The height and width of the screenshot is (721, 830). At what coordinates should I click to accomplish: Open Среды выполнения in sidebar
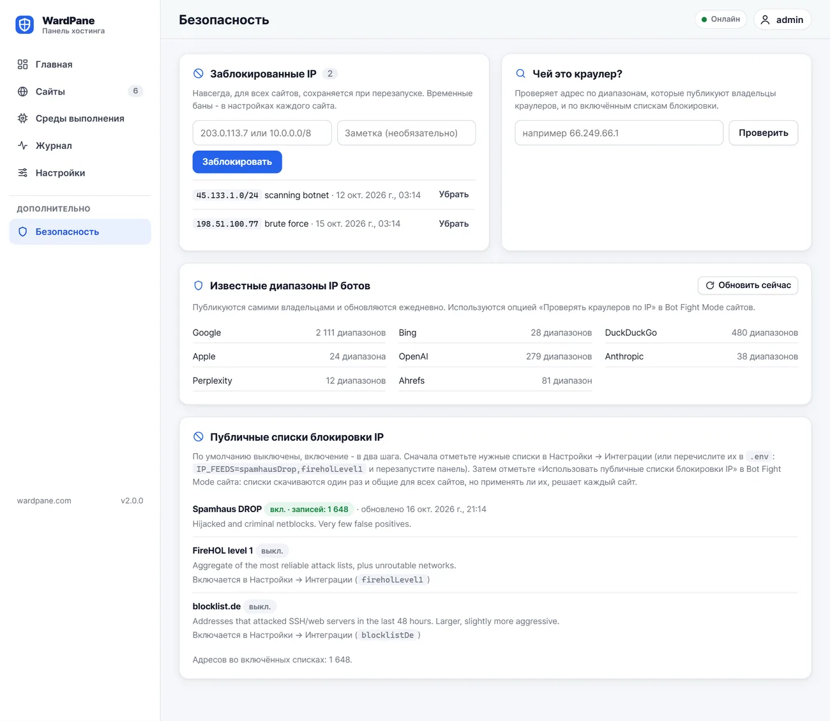tap(80, 118)
